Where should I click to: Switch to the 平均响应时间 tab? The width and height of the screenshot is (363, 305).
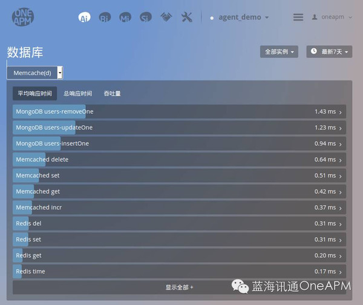coord(34,94)
